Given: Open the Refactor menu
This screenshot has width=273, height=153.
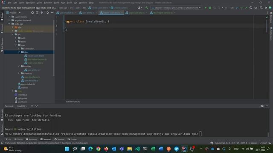Looking at the screenshot, I should (x=48, y=3).
